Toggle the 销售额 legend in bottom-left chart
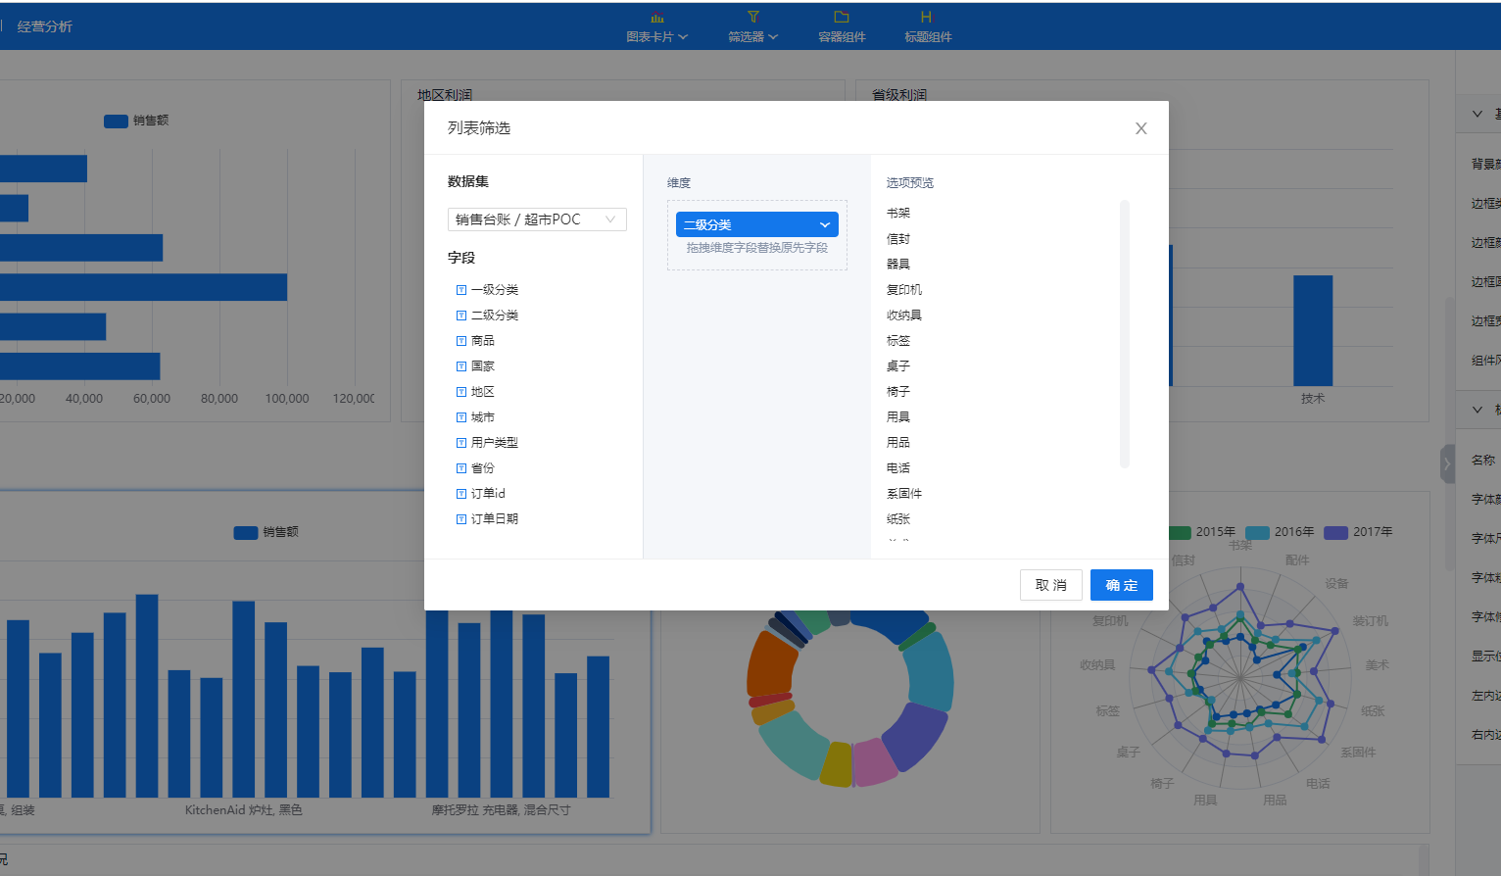Viewport: 1501px width, 876px height. click(266, 532)
